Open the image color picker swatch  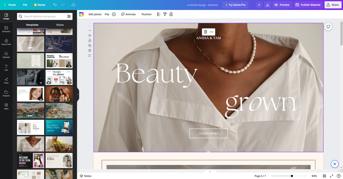click(81, 14)
